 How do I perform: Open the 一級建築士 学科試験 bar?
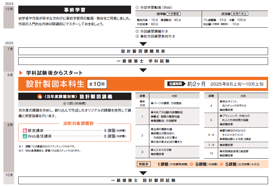click(x=143, y=61)
